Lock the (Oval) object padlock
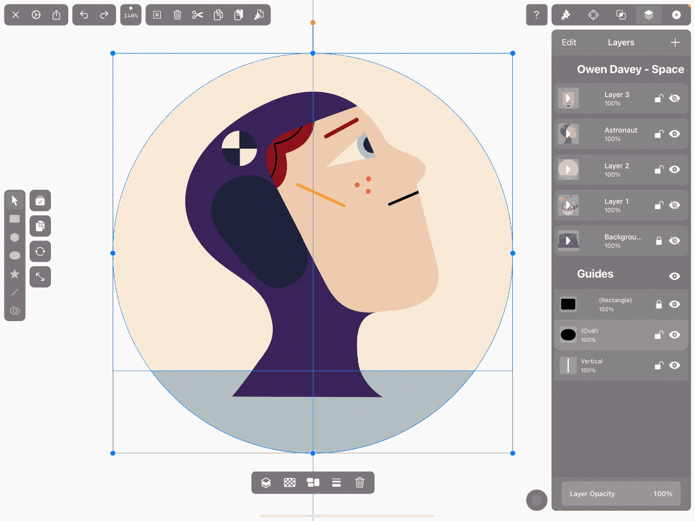The image size is (695, 521). (x=659, y=335)
